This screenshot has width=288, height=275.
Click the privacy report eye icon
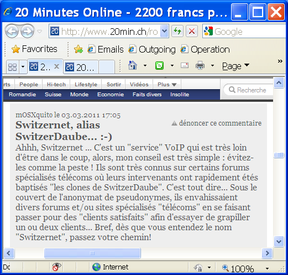tap(56, 267)
